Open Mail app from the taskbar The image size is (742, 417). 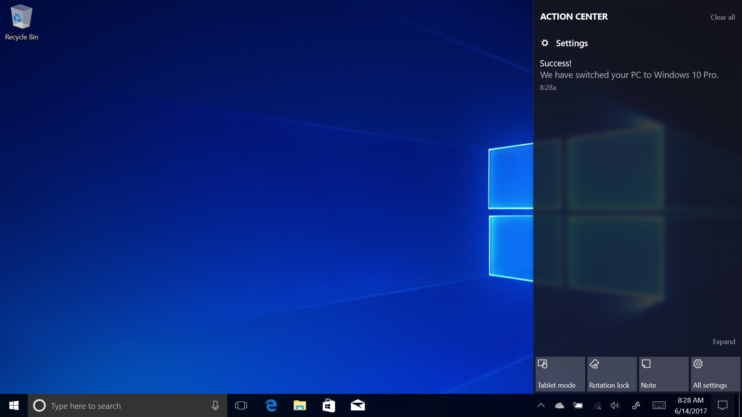[358, 405]
